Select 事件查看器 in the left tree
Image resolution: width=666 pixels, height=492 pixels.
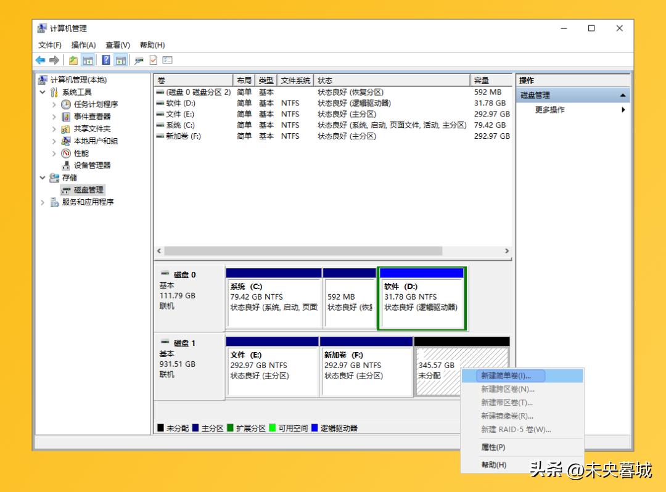coord(92,117)
